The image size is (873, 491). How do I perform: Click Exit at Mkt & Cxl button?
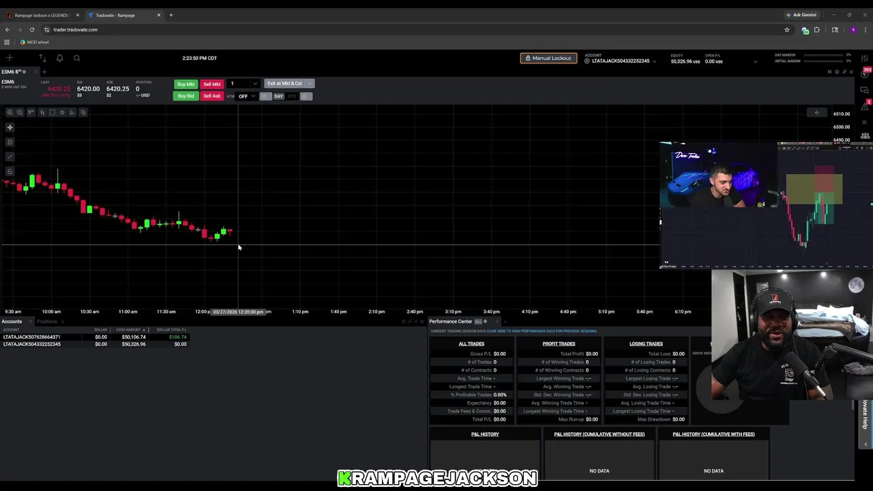[x=284, y=84]
